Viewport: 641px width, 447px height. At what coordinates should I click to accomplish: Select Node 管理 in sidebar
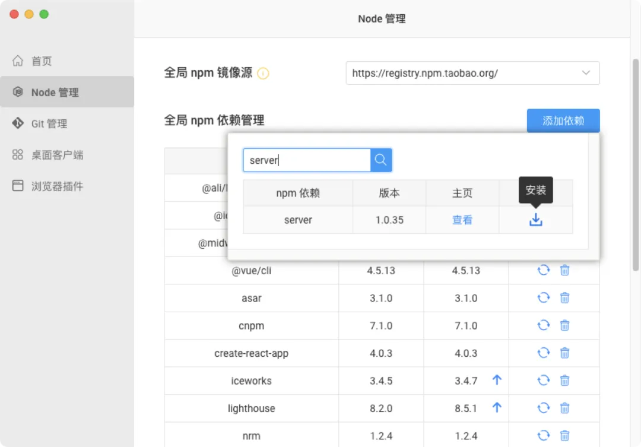click(x=67, y=92)
